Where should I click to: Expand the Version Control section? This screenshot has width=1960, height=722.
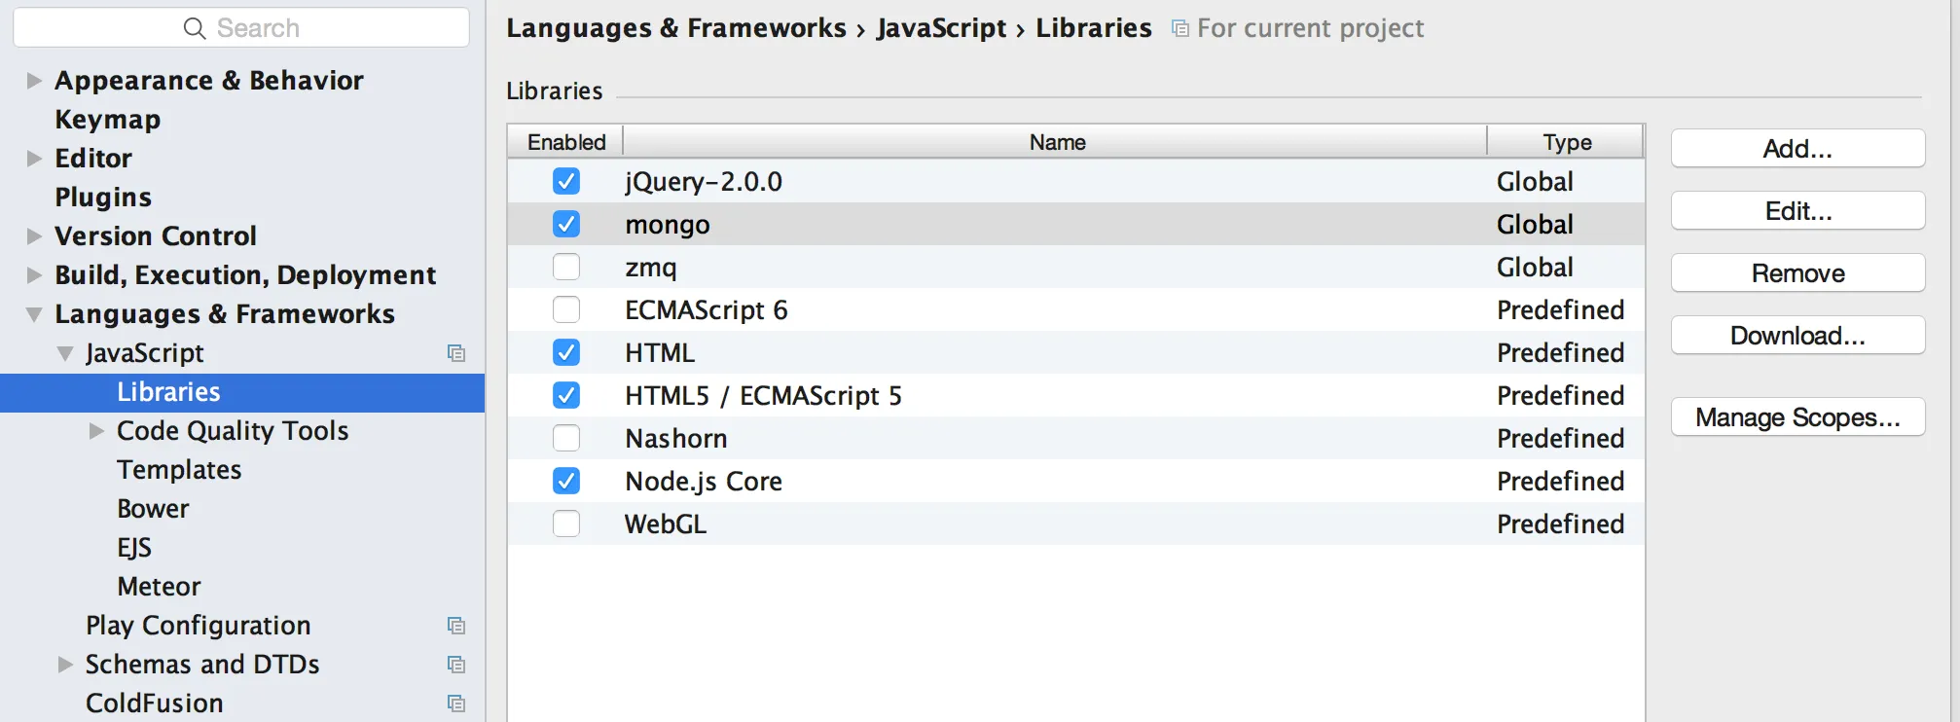tap(34, 236)
